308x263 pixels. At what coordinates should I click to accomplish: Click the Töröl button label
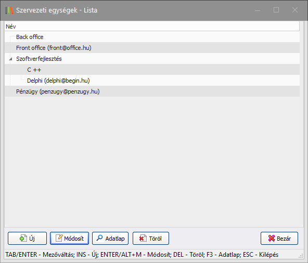tap(155, 239)
